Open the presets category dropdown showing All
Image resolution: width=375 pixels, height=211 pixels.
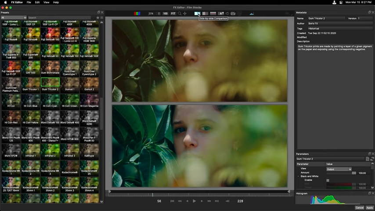point(13,18)
